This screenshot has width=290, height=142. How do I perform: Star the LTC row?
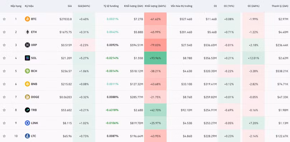click(x=4, y=136)
